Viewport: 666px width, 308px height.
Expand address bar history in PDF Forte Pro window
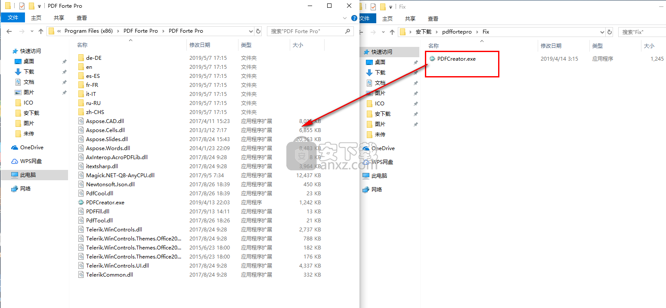(x=251, y=31)
